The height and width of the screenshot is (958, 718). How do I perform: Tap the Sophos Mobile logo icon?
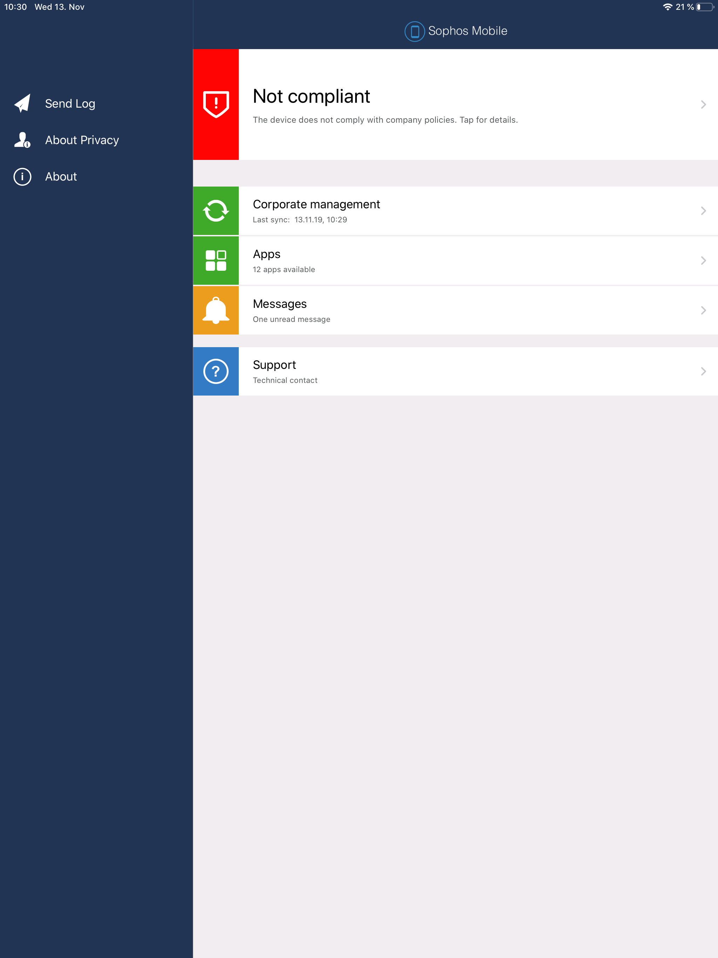coord(414,31)
